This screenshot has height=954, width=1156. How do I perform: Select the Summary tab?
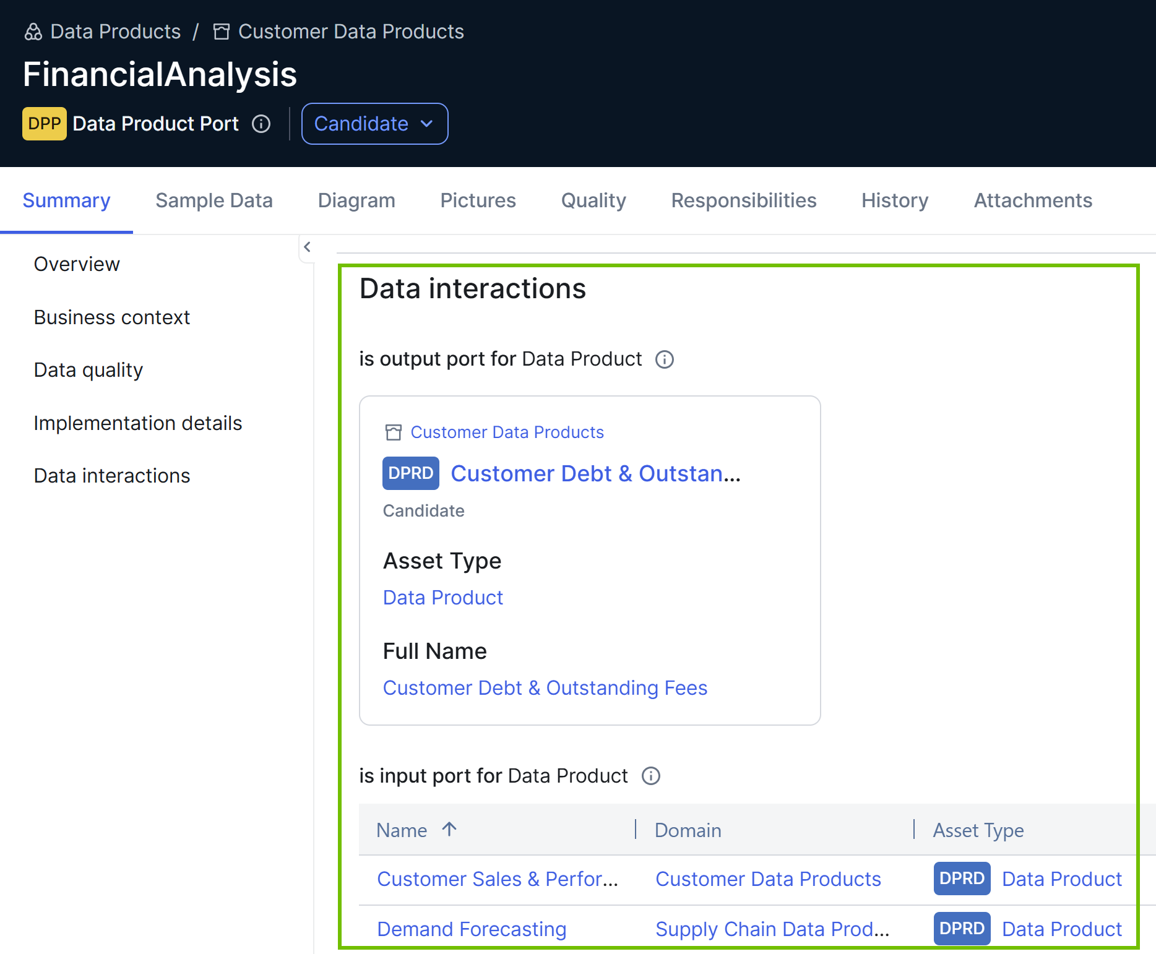tap(66, 200)
